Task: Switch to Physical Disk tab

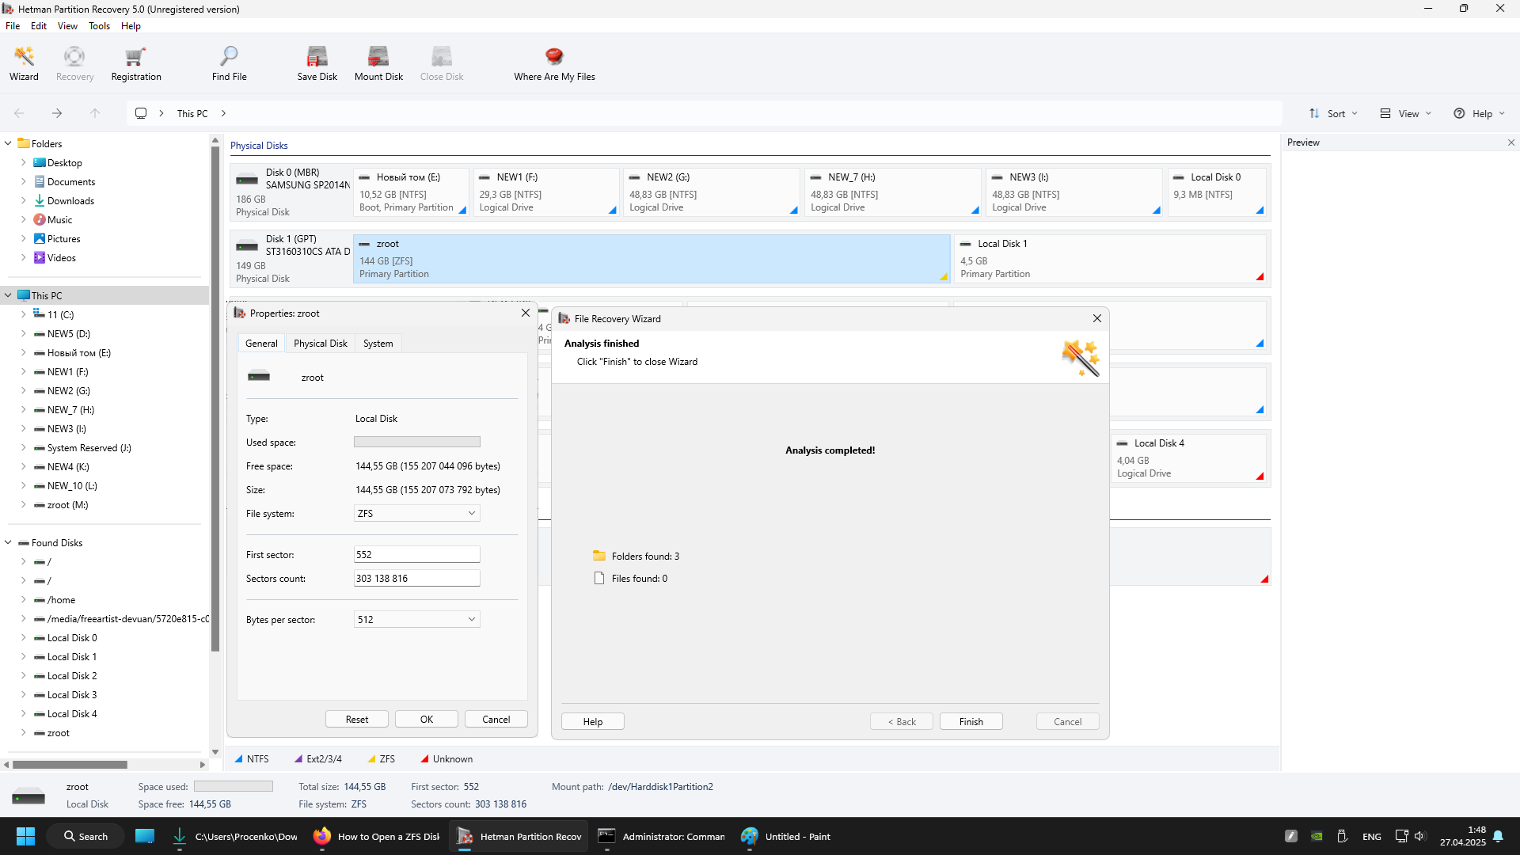Action: (x=320, y=343)
